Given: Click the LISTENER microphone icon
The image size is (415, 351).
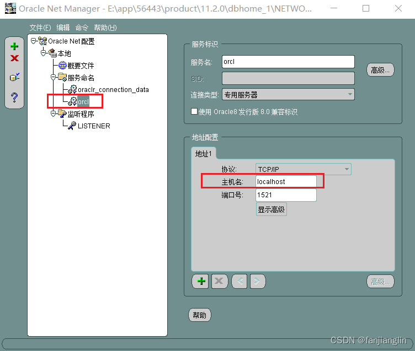Looking at the screenshot, I should tap(72, 126).
